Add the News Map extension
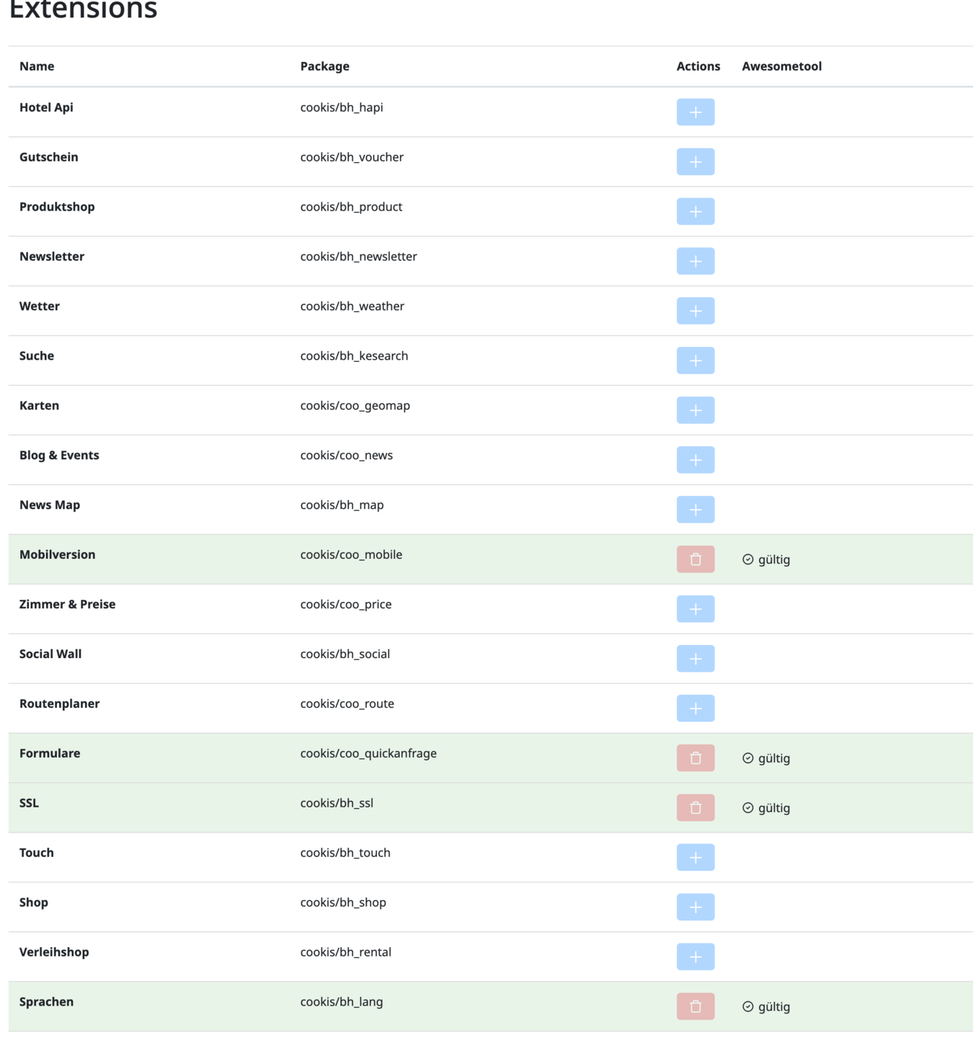This screenshot has height=1038, width=978. pos(695,510)
